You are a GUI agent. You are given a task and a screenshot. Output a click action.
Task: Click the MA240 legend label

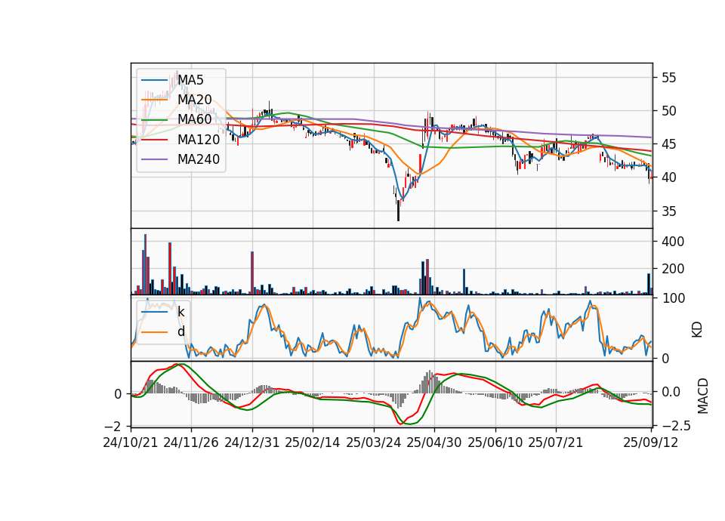point(199,159)
